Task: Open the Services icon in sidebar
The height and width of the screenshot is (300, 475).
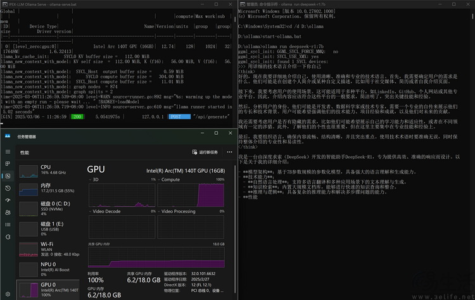Action: coord(8,237)
